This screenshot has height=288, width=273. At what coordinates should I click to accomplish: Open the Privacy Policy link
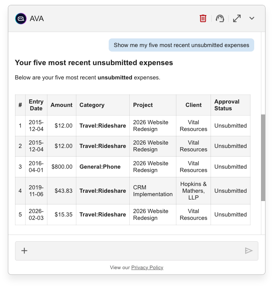click(x=147, y=268)
